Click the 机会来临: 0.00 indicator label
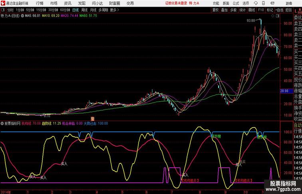 (x=72, y=123)
